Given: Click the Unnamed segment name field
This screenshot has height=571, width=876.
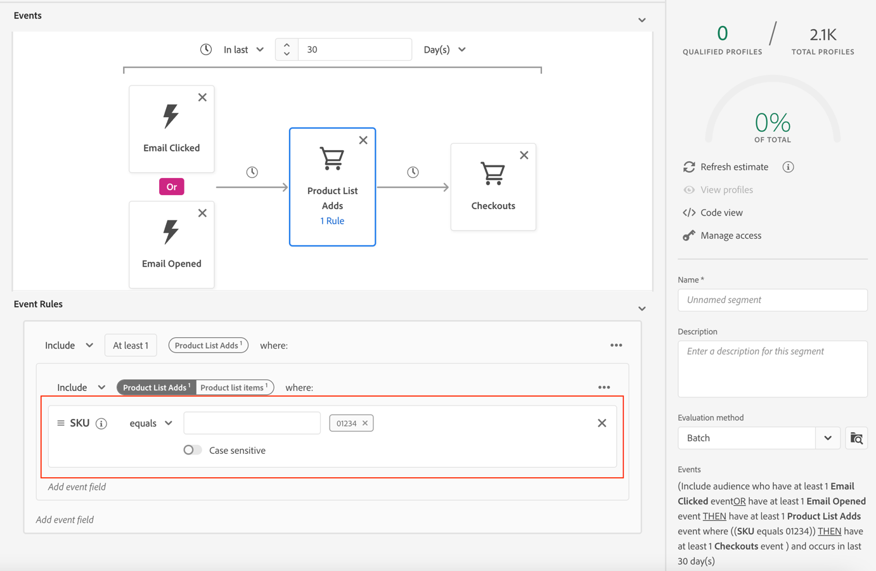Looking at the screenshot, I should tap(772, 300).
